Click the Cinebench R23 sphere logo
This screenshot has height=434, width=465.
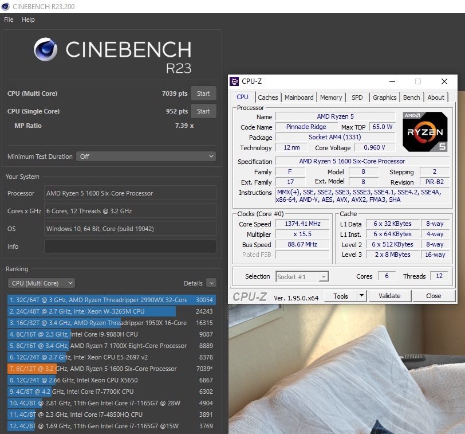[x=46, y=50]
